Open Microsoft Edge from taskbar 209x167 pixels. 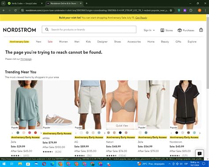[x=52, y=164]
